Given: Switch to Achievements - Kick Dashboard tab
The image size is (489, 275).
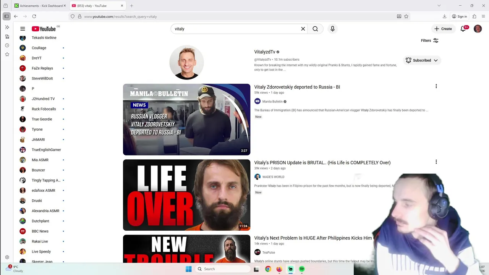Looking at the screenshot, I should tap(39, 6).
